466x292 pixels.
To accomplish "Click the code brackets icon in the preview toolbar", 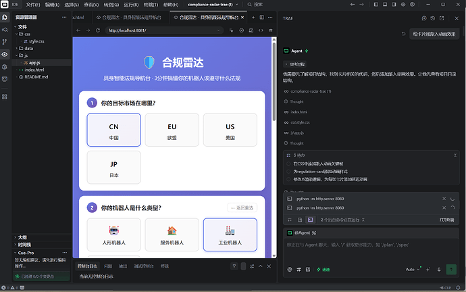I will tap(261, 30).
